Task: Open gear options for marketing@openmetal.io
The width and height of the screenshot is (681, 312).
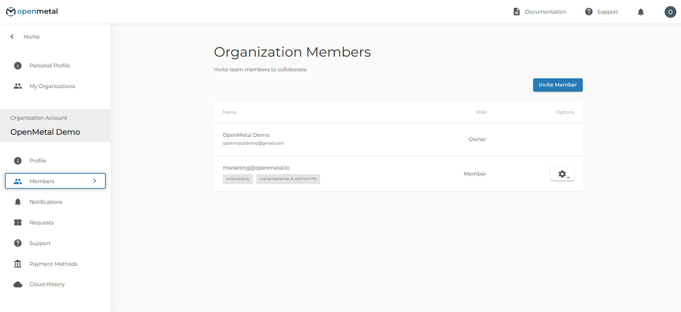Action: (x=562, y=174)
